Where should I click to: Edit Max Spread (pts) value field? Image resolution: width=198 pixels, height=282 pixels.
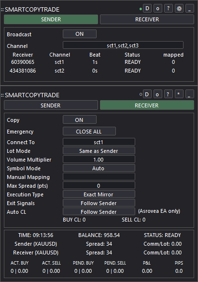coord(99,186)
